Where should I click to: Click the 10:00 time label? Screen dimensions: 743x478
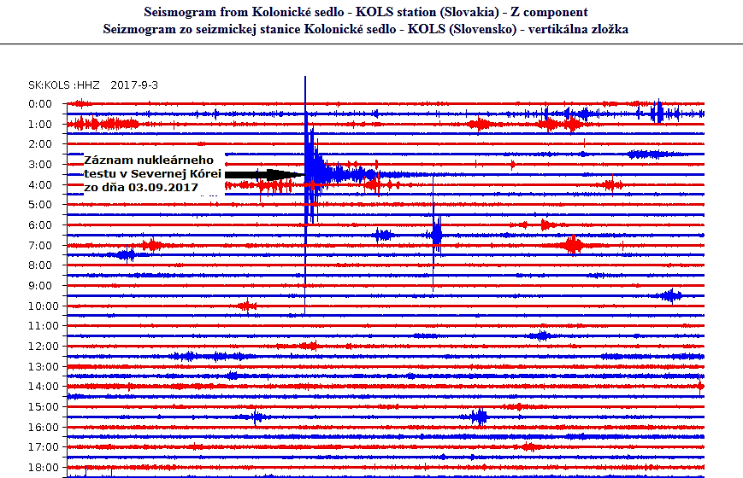pyautogui.click(x=41, y=306)
